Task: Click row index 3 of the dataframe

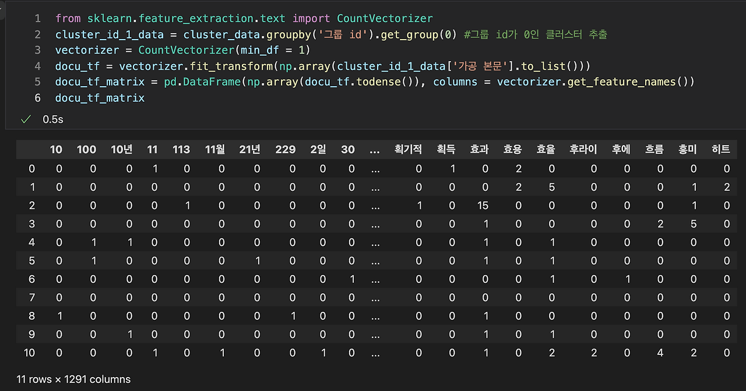Action: pyautogui.click(x=32, y=224)
